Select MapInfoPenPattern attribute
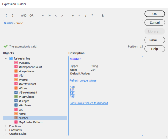This screenshot has height=139, width=168. (30, 122)
